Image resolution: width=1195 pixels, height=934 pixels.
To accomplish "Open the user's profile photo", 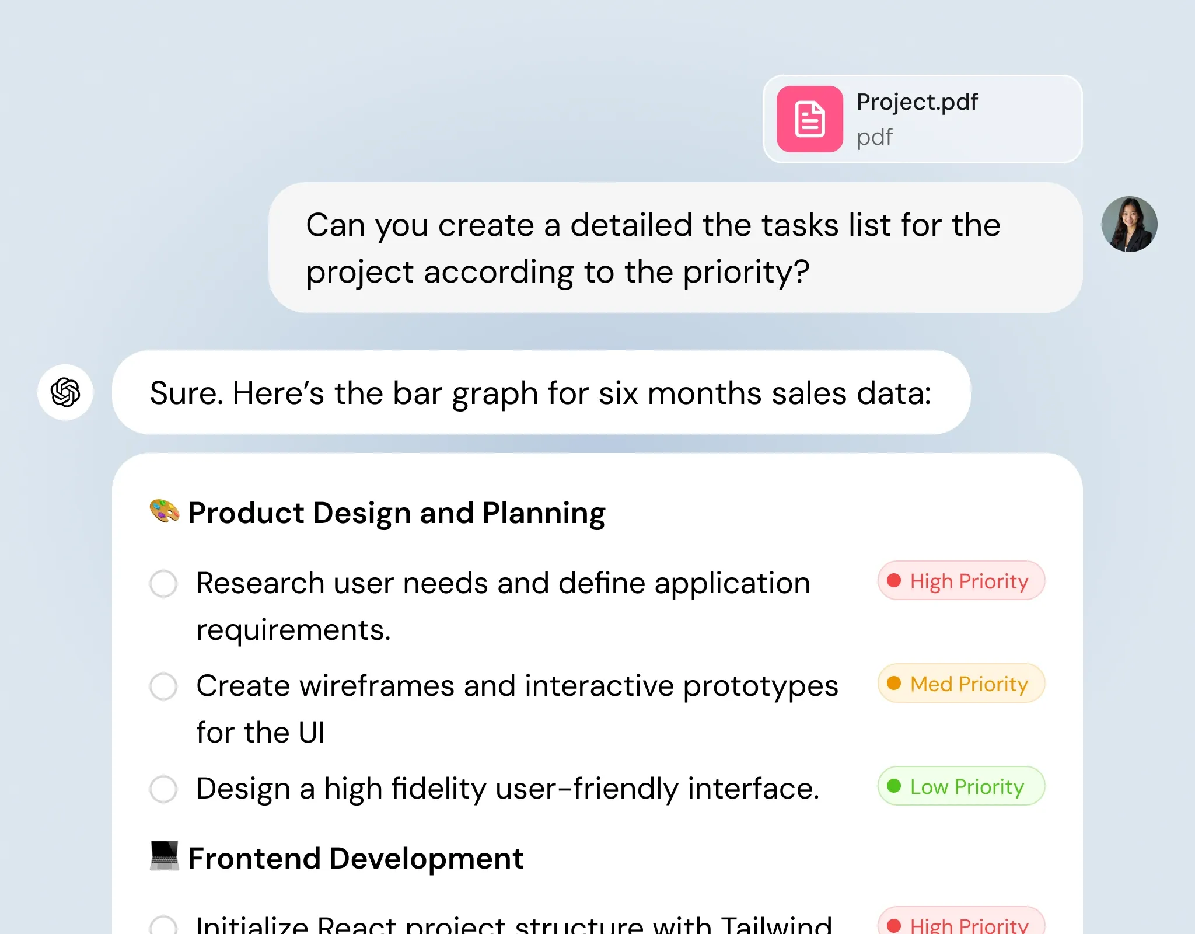I will pyautogui.click(x=1129, y=224).
